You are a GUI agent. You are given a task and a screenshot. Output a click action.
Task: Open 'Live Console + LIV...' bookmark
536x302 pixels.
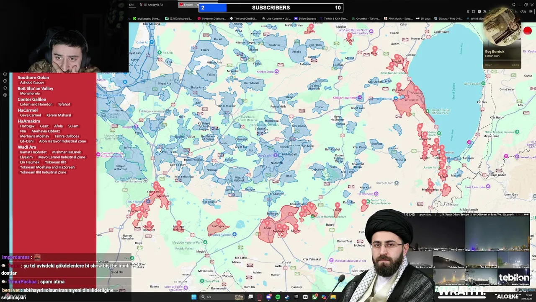click(x=276, y=18)
